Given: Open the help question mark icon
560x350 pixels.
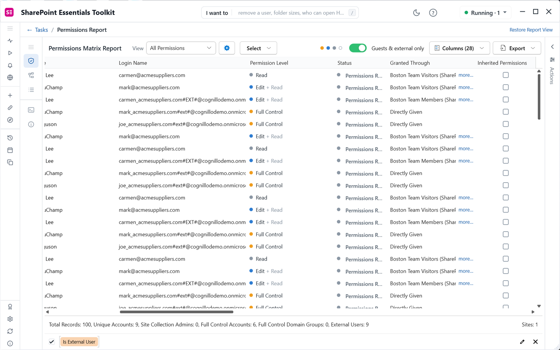Looking at the screenshot, I should (433, 13).
